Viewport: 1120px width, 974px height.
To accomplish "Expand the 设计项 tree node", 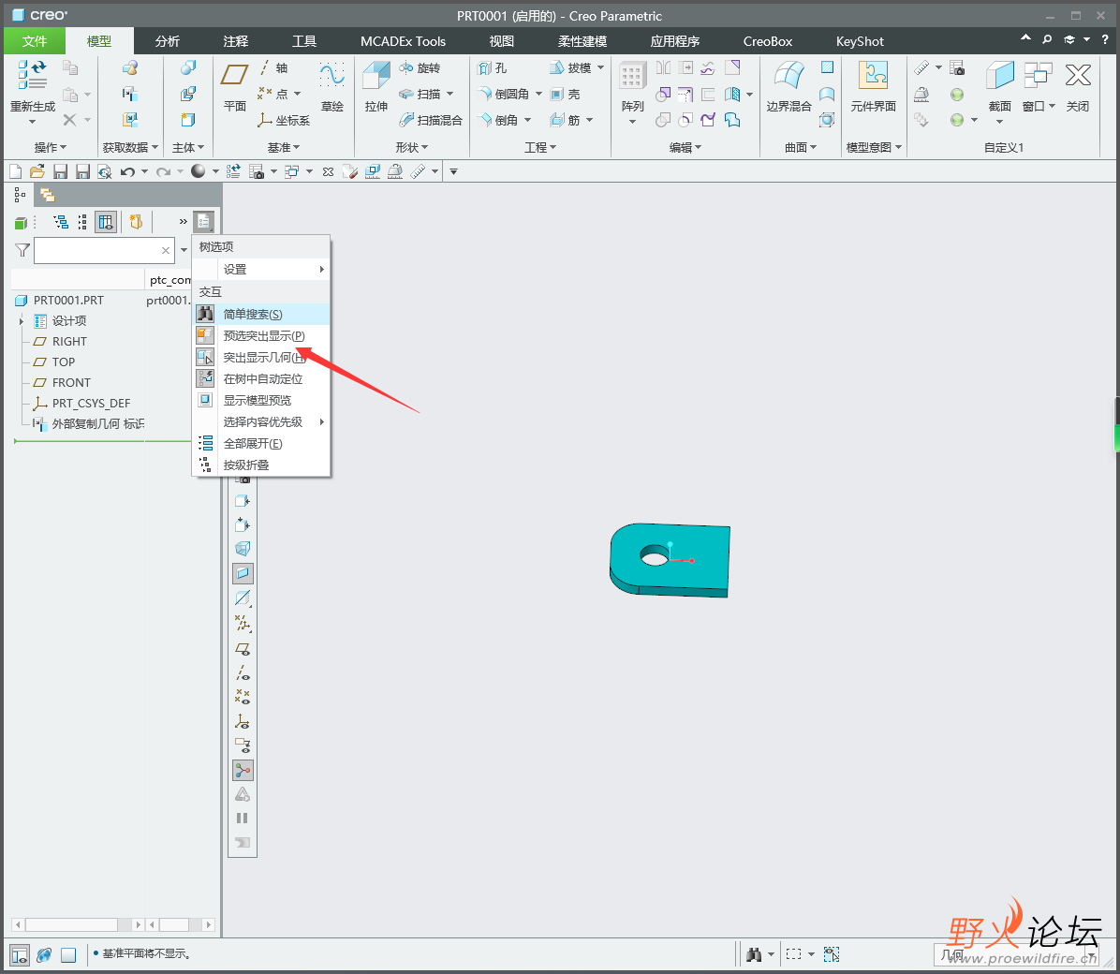I will 22,321.
